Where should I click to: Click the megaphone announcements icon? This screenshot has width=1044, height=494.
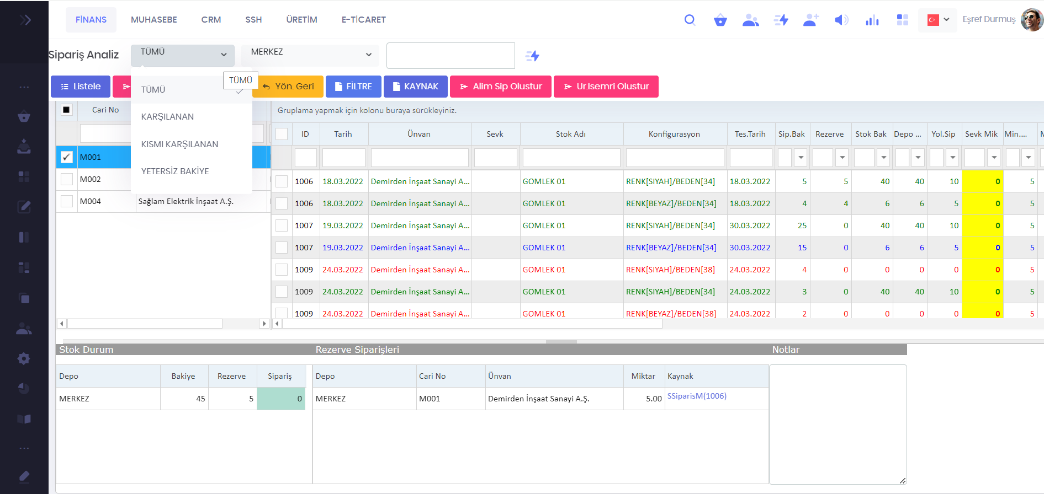(841, 20)
